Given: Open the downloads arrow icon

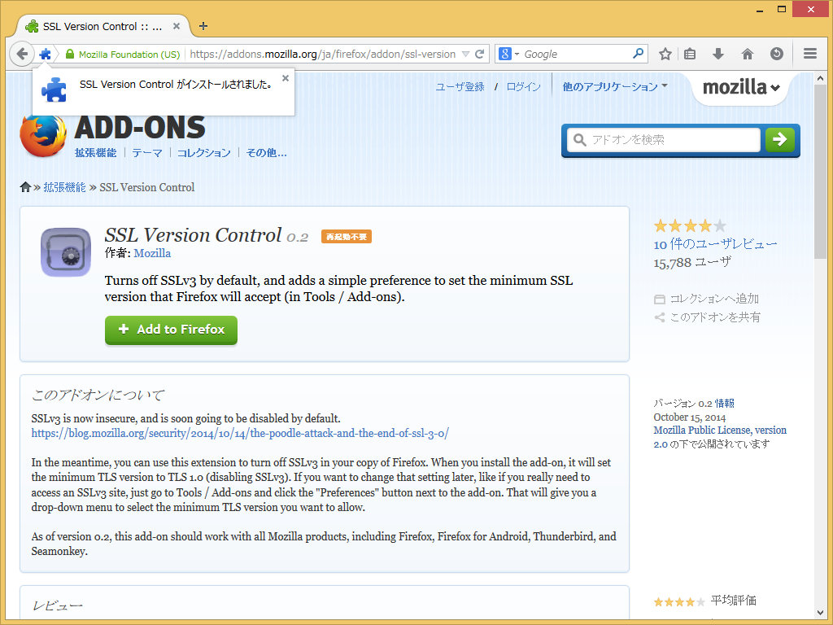Looking at the screenshot, I should tap(717, 54).
